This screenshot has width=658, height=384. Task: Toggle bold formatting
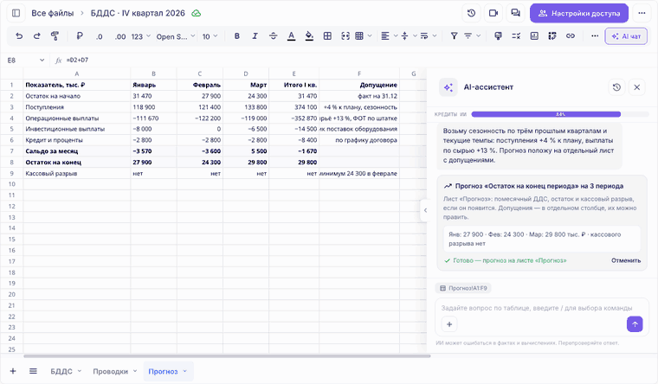tap(237, 36)
